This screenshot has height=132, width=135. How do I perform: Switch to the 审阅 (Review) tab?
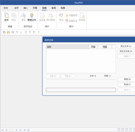[54, 8]
